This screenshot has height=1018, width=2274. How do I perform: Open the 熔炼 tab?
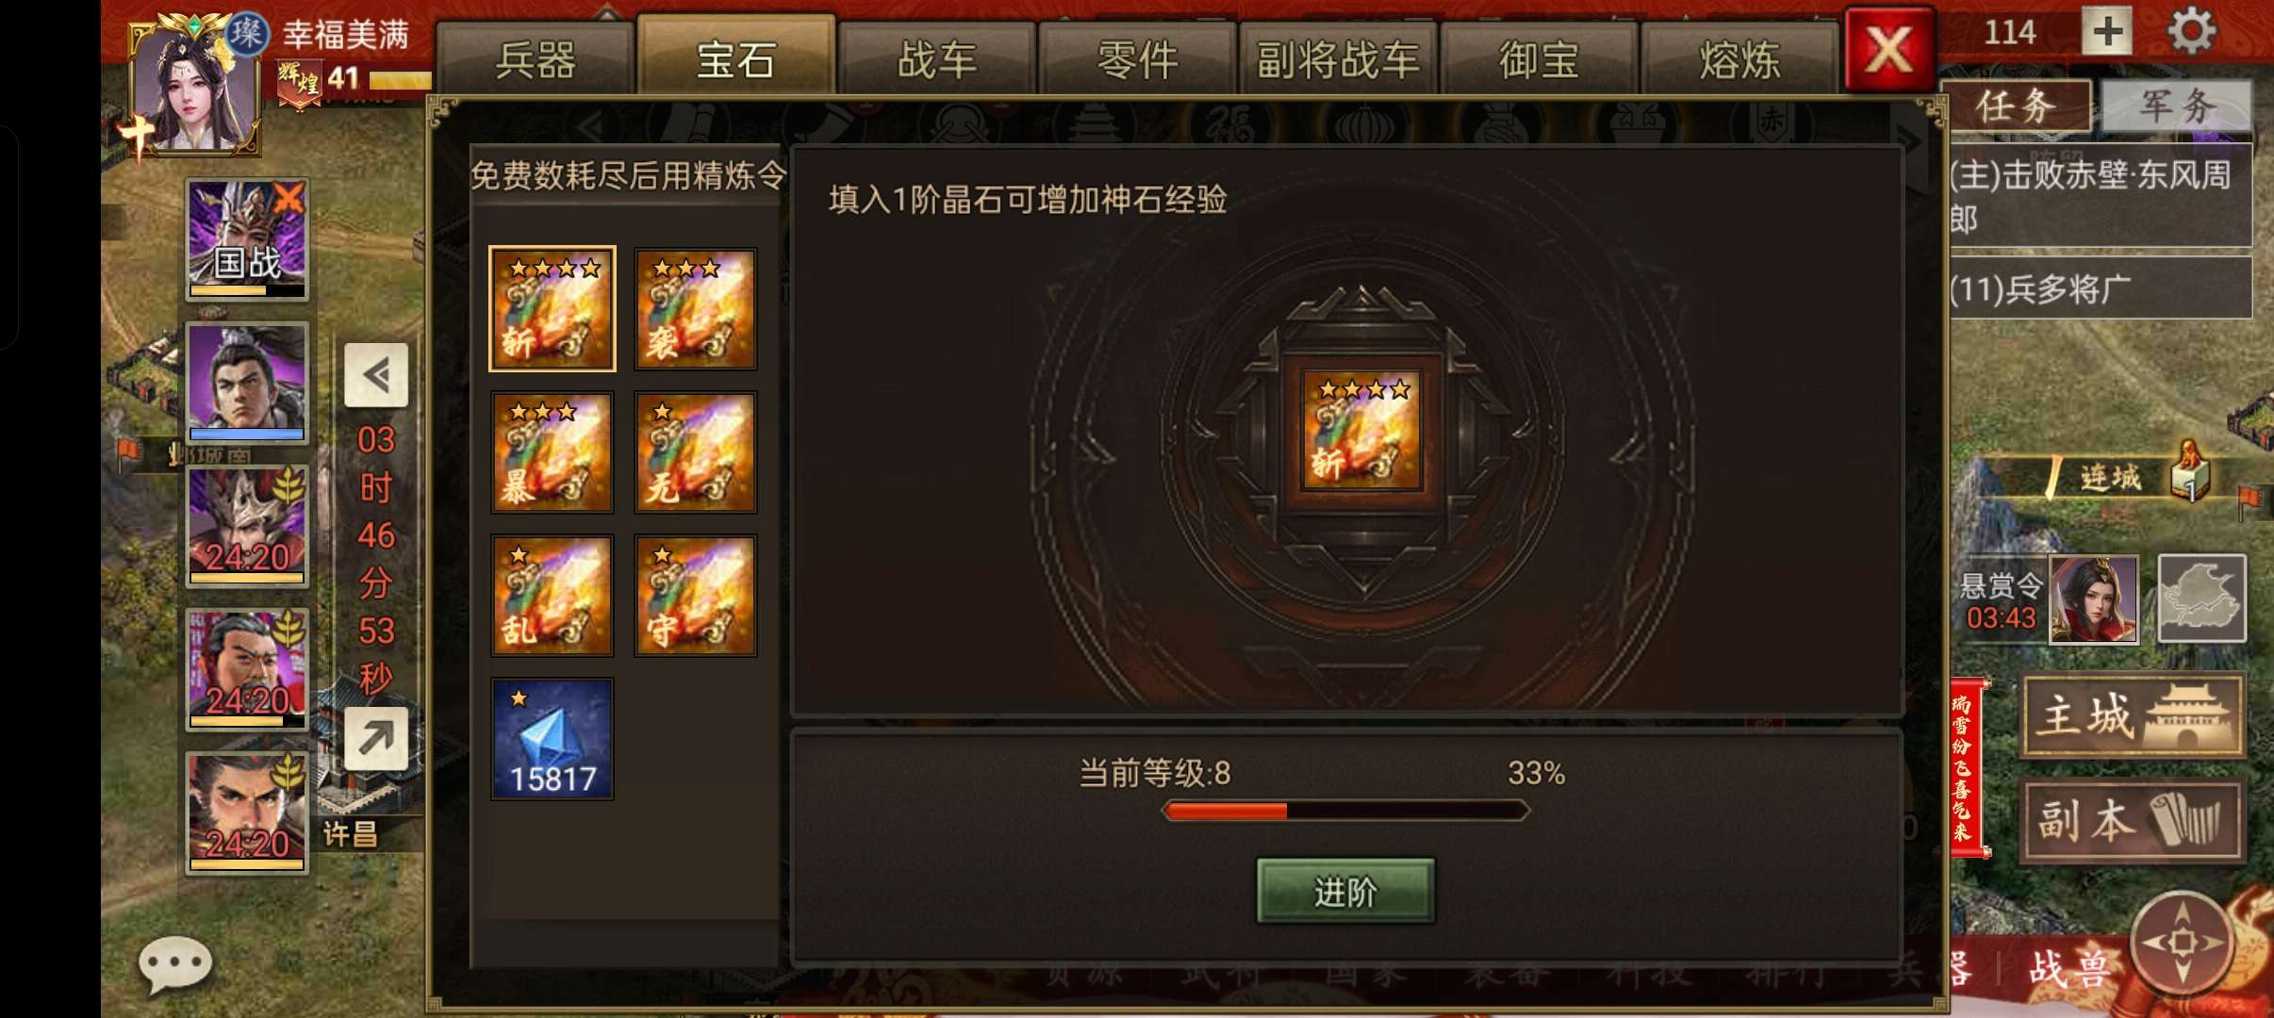pos(1740,58)
